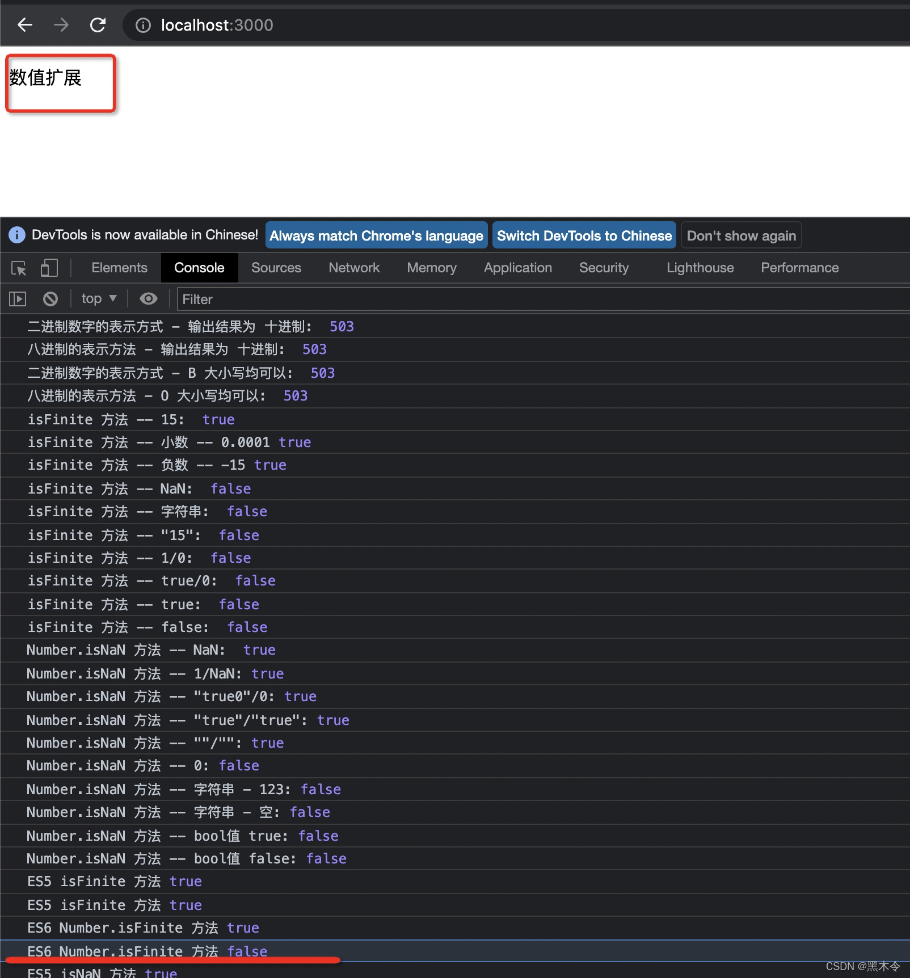910x978 pixels.
Task: Open the Lighthouse tab
Action: point(700,268)
